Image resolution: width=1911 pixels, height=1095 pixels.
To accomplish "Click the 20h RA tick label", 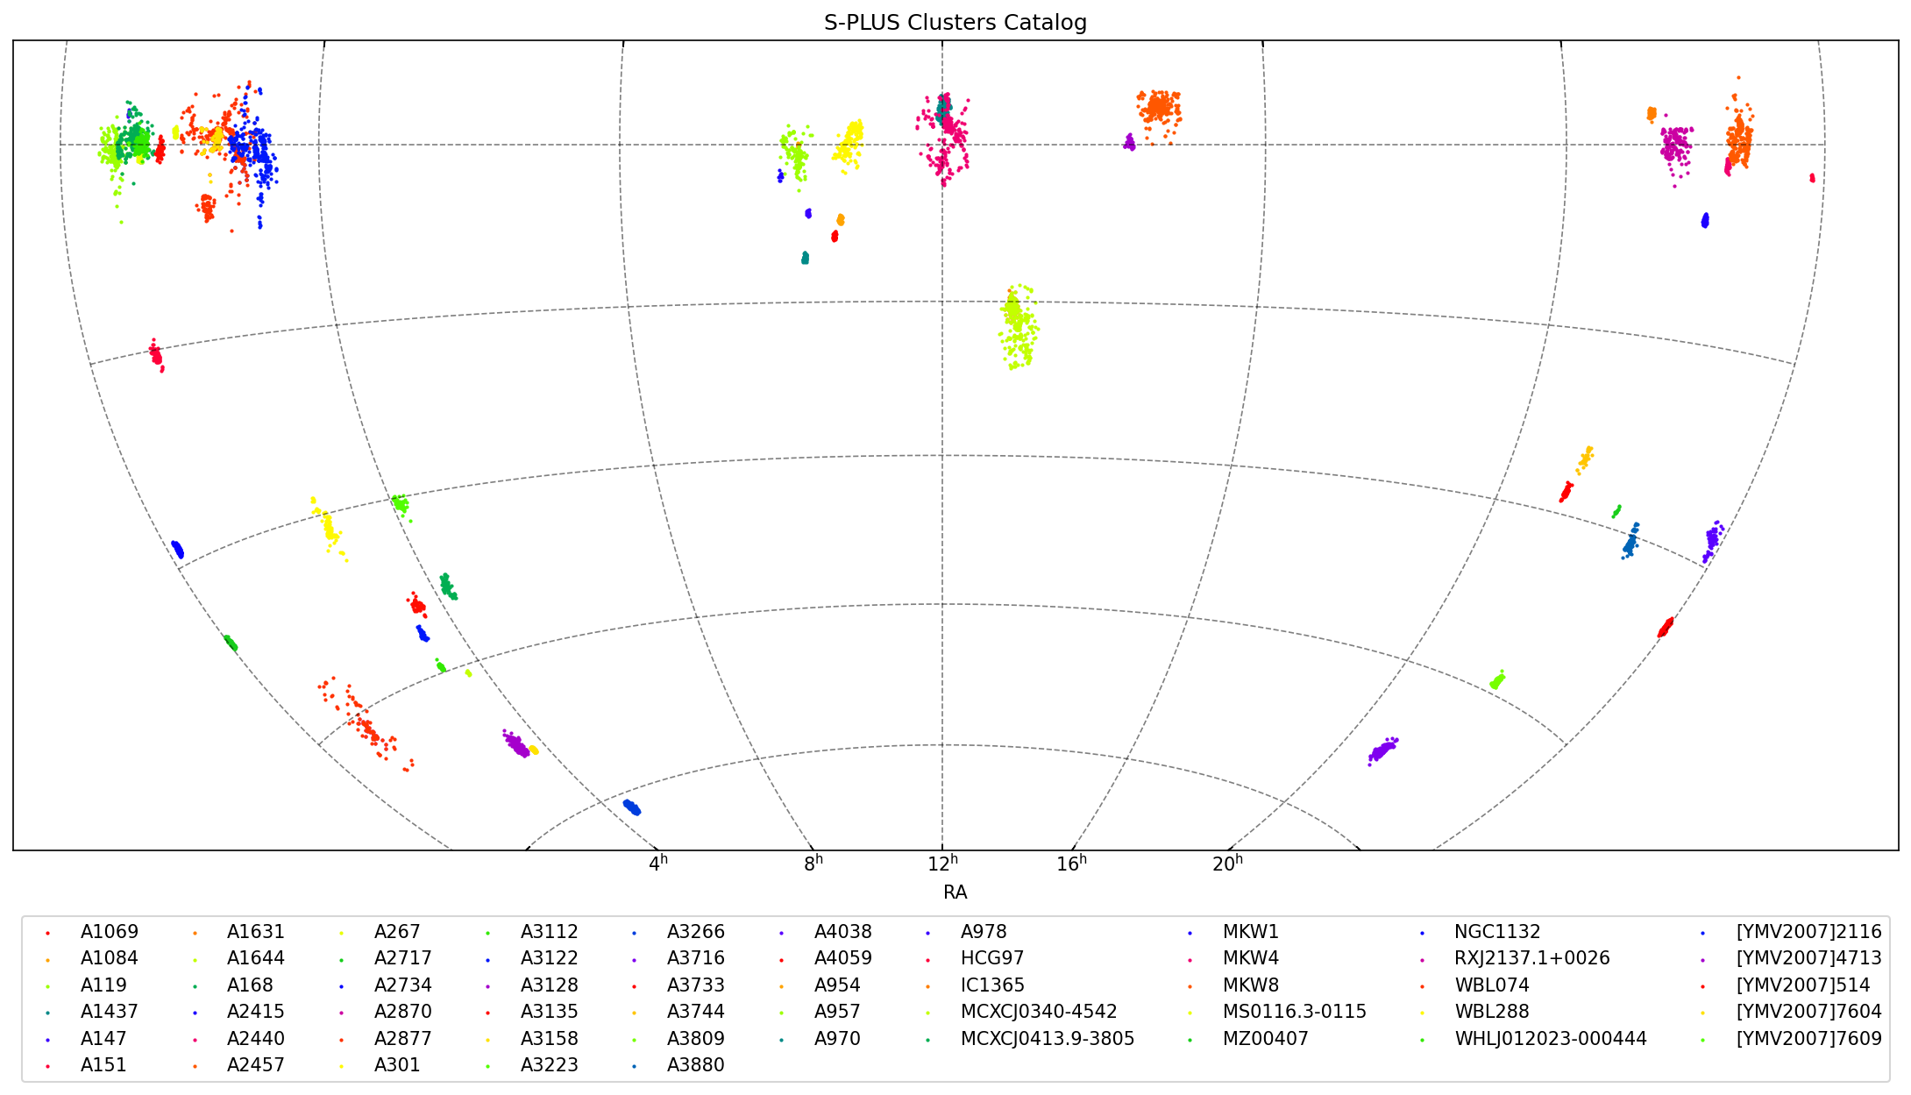I will 1227,864.
